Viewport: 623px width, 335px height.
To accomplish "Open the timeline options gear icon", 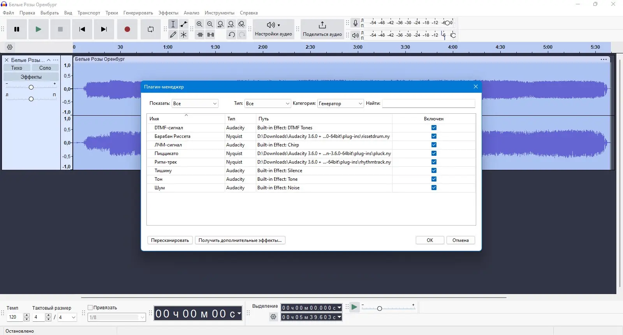I will pos(10,47).
